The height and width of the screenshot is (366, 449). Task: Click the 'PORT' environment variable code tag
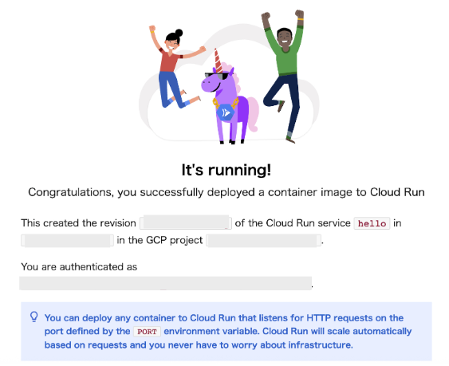tap(147, 332)
